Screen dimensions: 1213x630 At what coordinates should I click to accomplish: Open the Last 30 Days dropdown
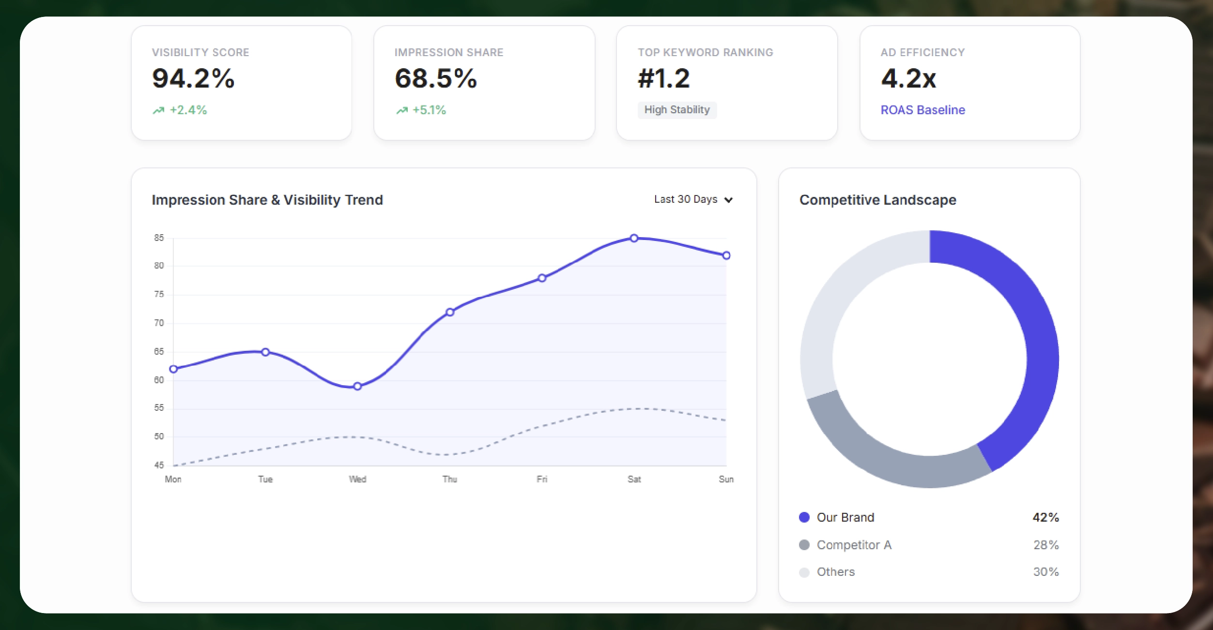pos(693,199)
